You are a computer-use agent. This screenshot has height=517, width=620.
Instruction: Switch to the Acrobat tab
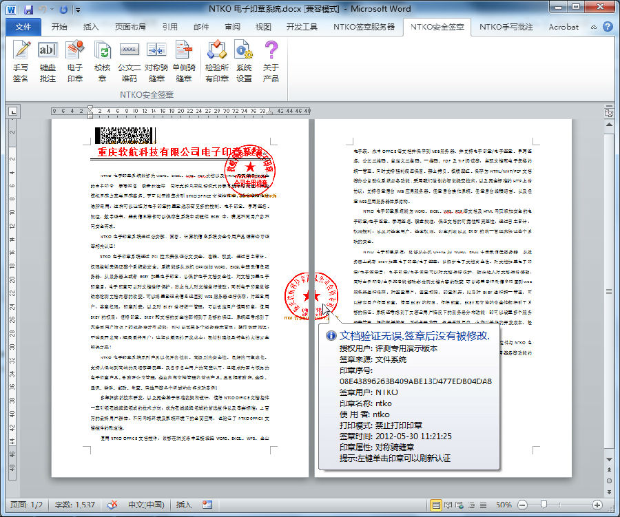(564, 27)
